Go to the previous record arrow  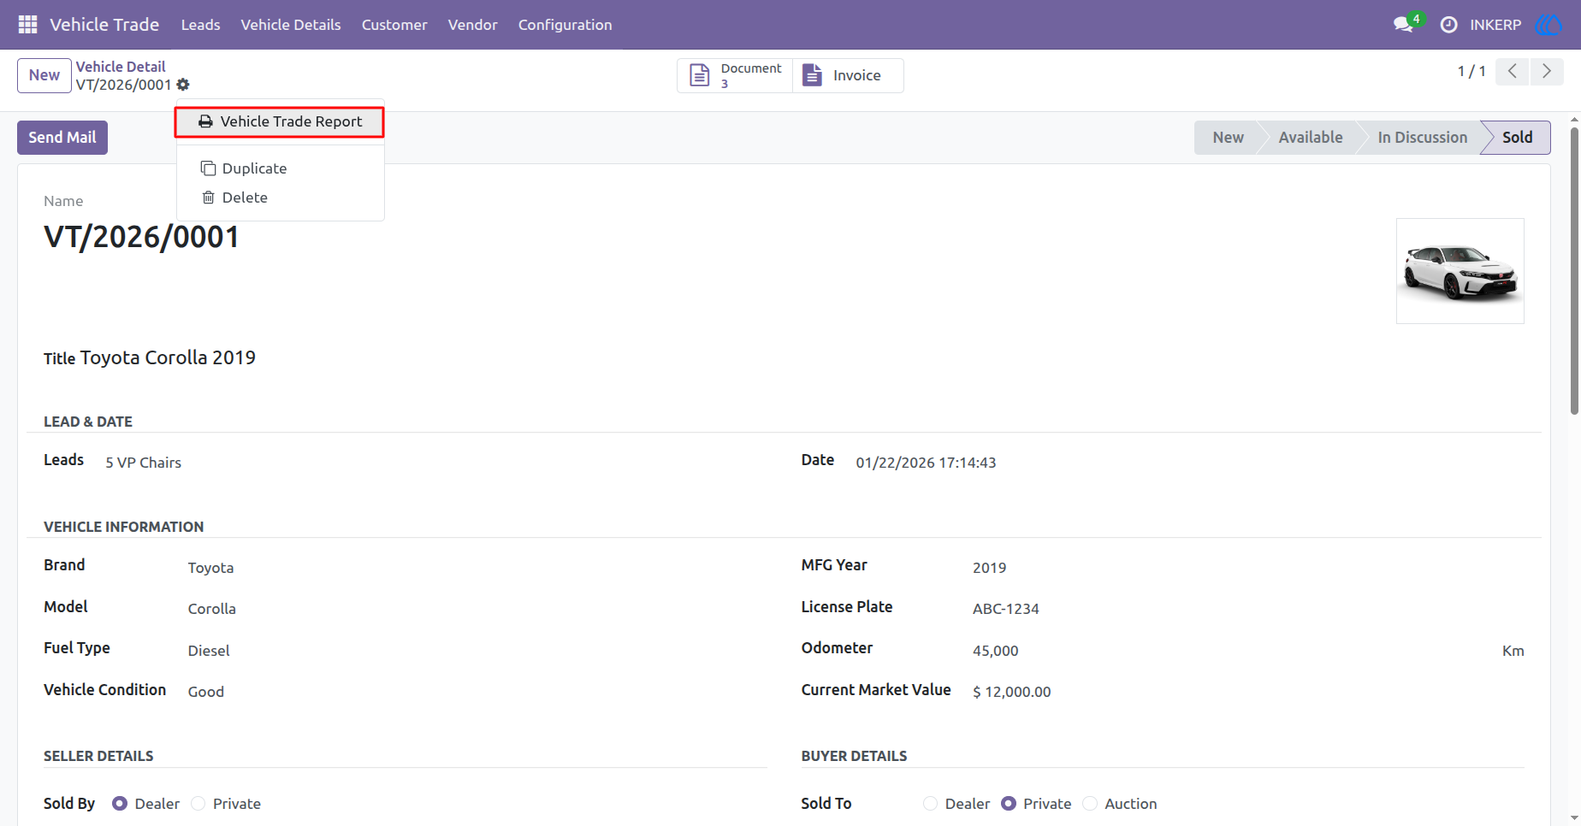pyautogui.click(x=1513, y=71)
